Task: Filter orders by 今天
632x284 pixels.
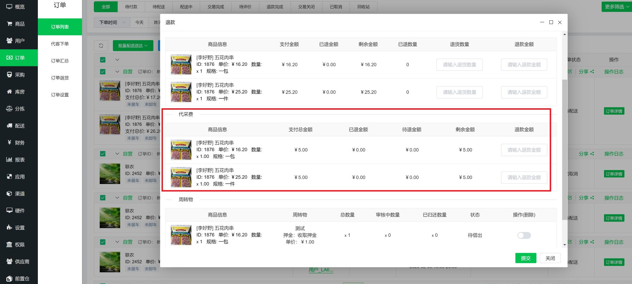Action: pyautogui.click(x=139, y=22)
